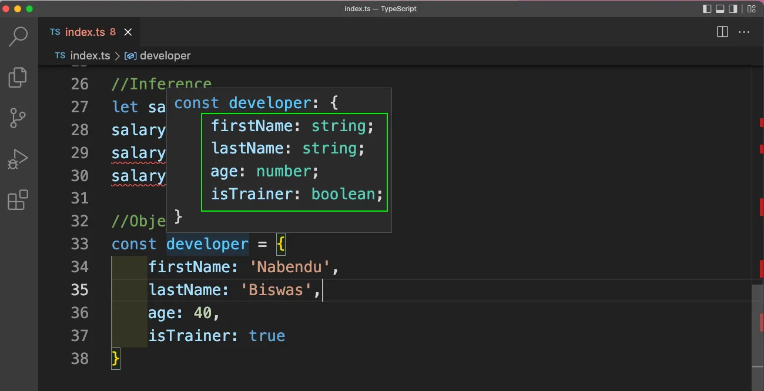Click the isTrainer property on line 37
764x391 pixels.
[189, 336]
